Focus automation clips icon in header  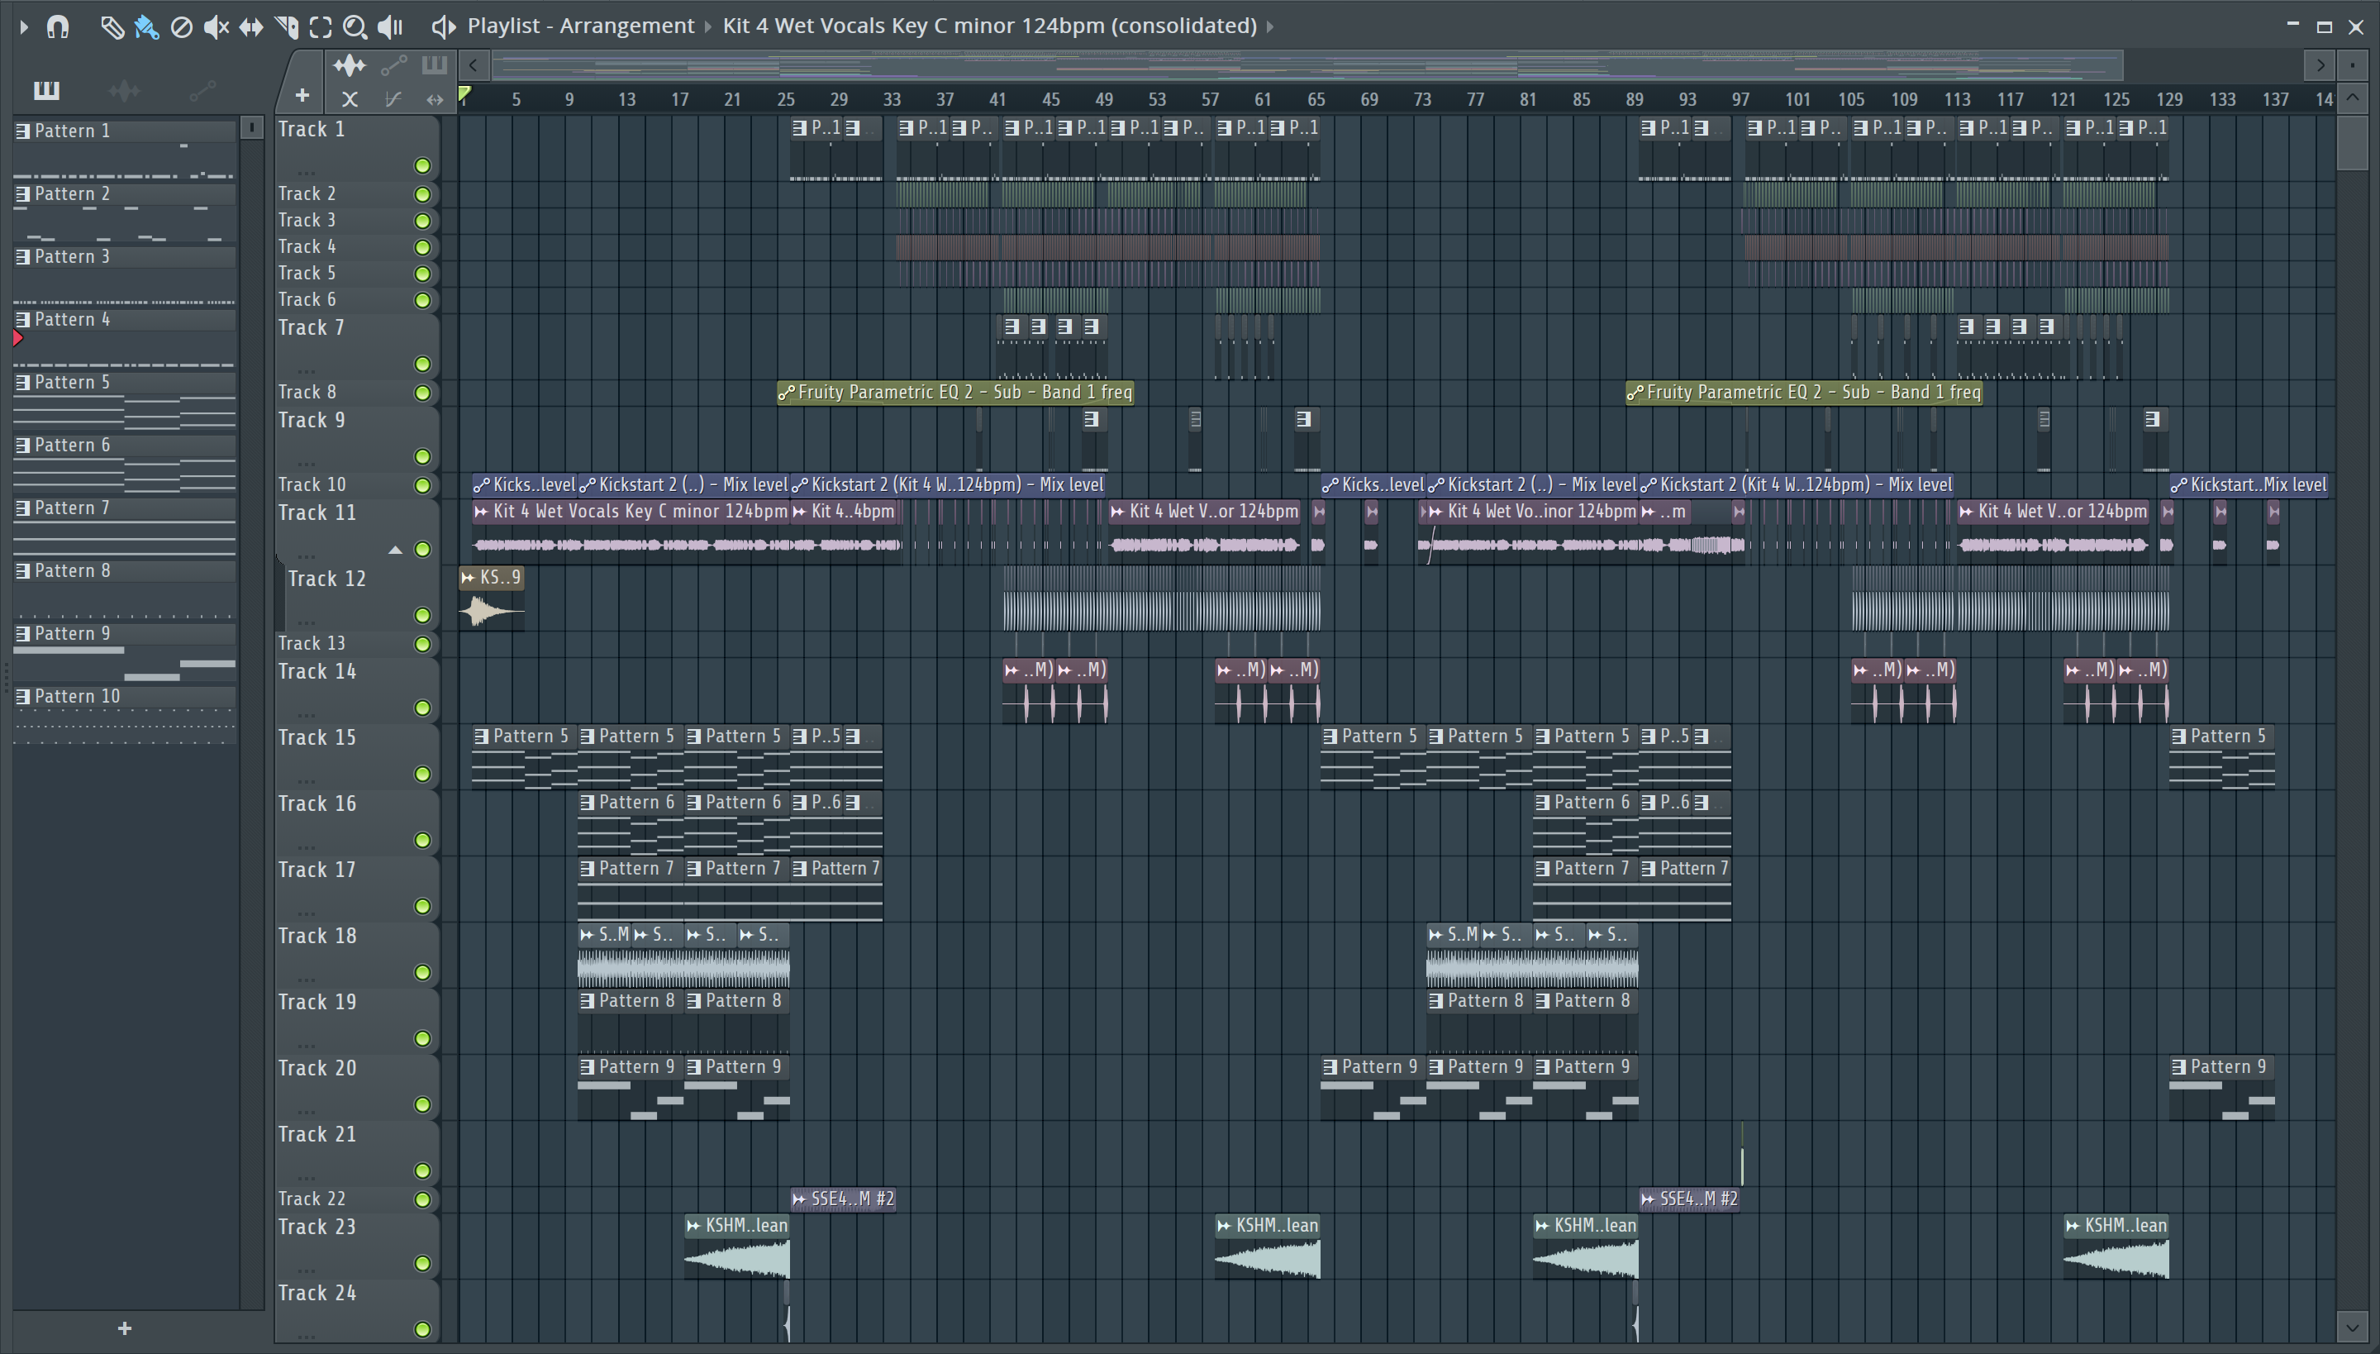click(393, 65)
